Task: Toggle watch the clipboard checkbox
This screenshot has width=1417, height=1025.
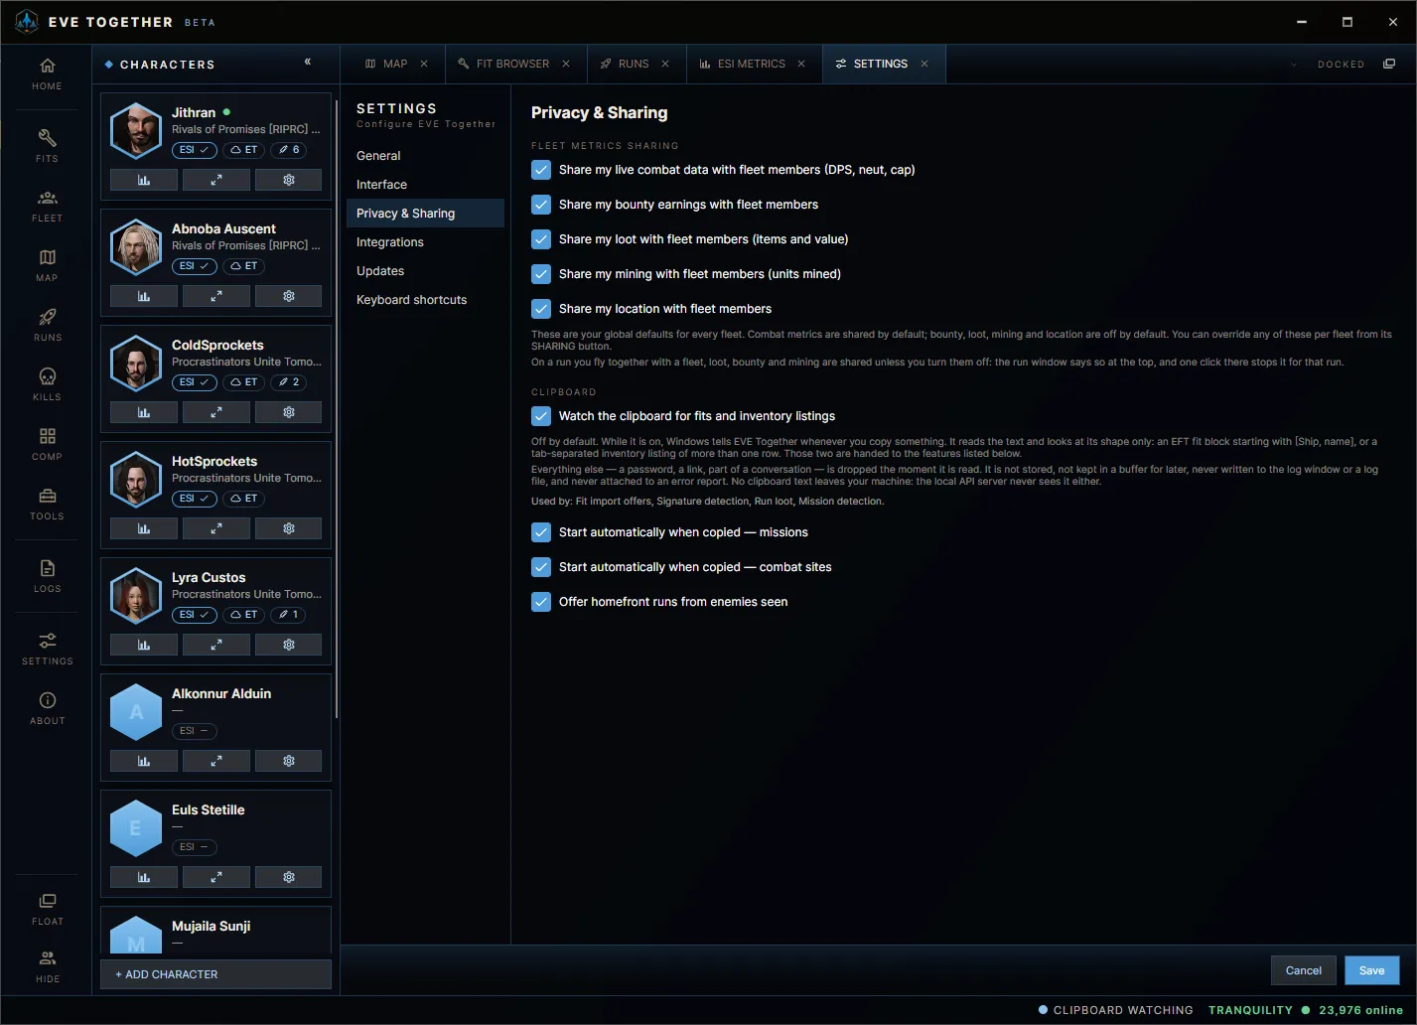Action: point(541,416)
